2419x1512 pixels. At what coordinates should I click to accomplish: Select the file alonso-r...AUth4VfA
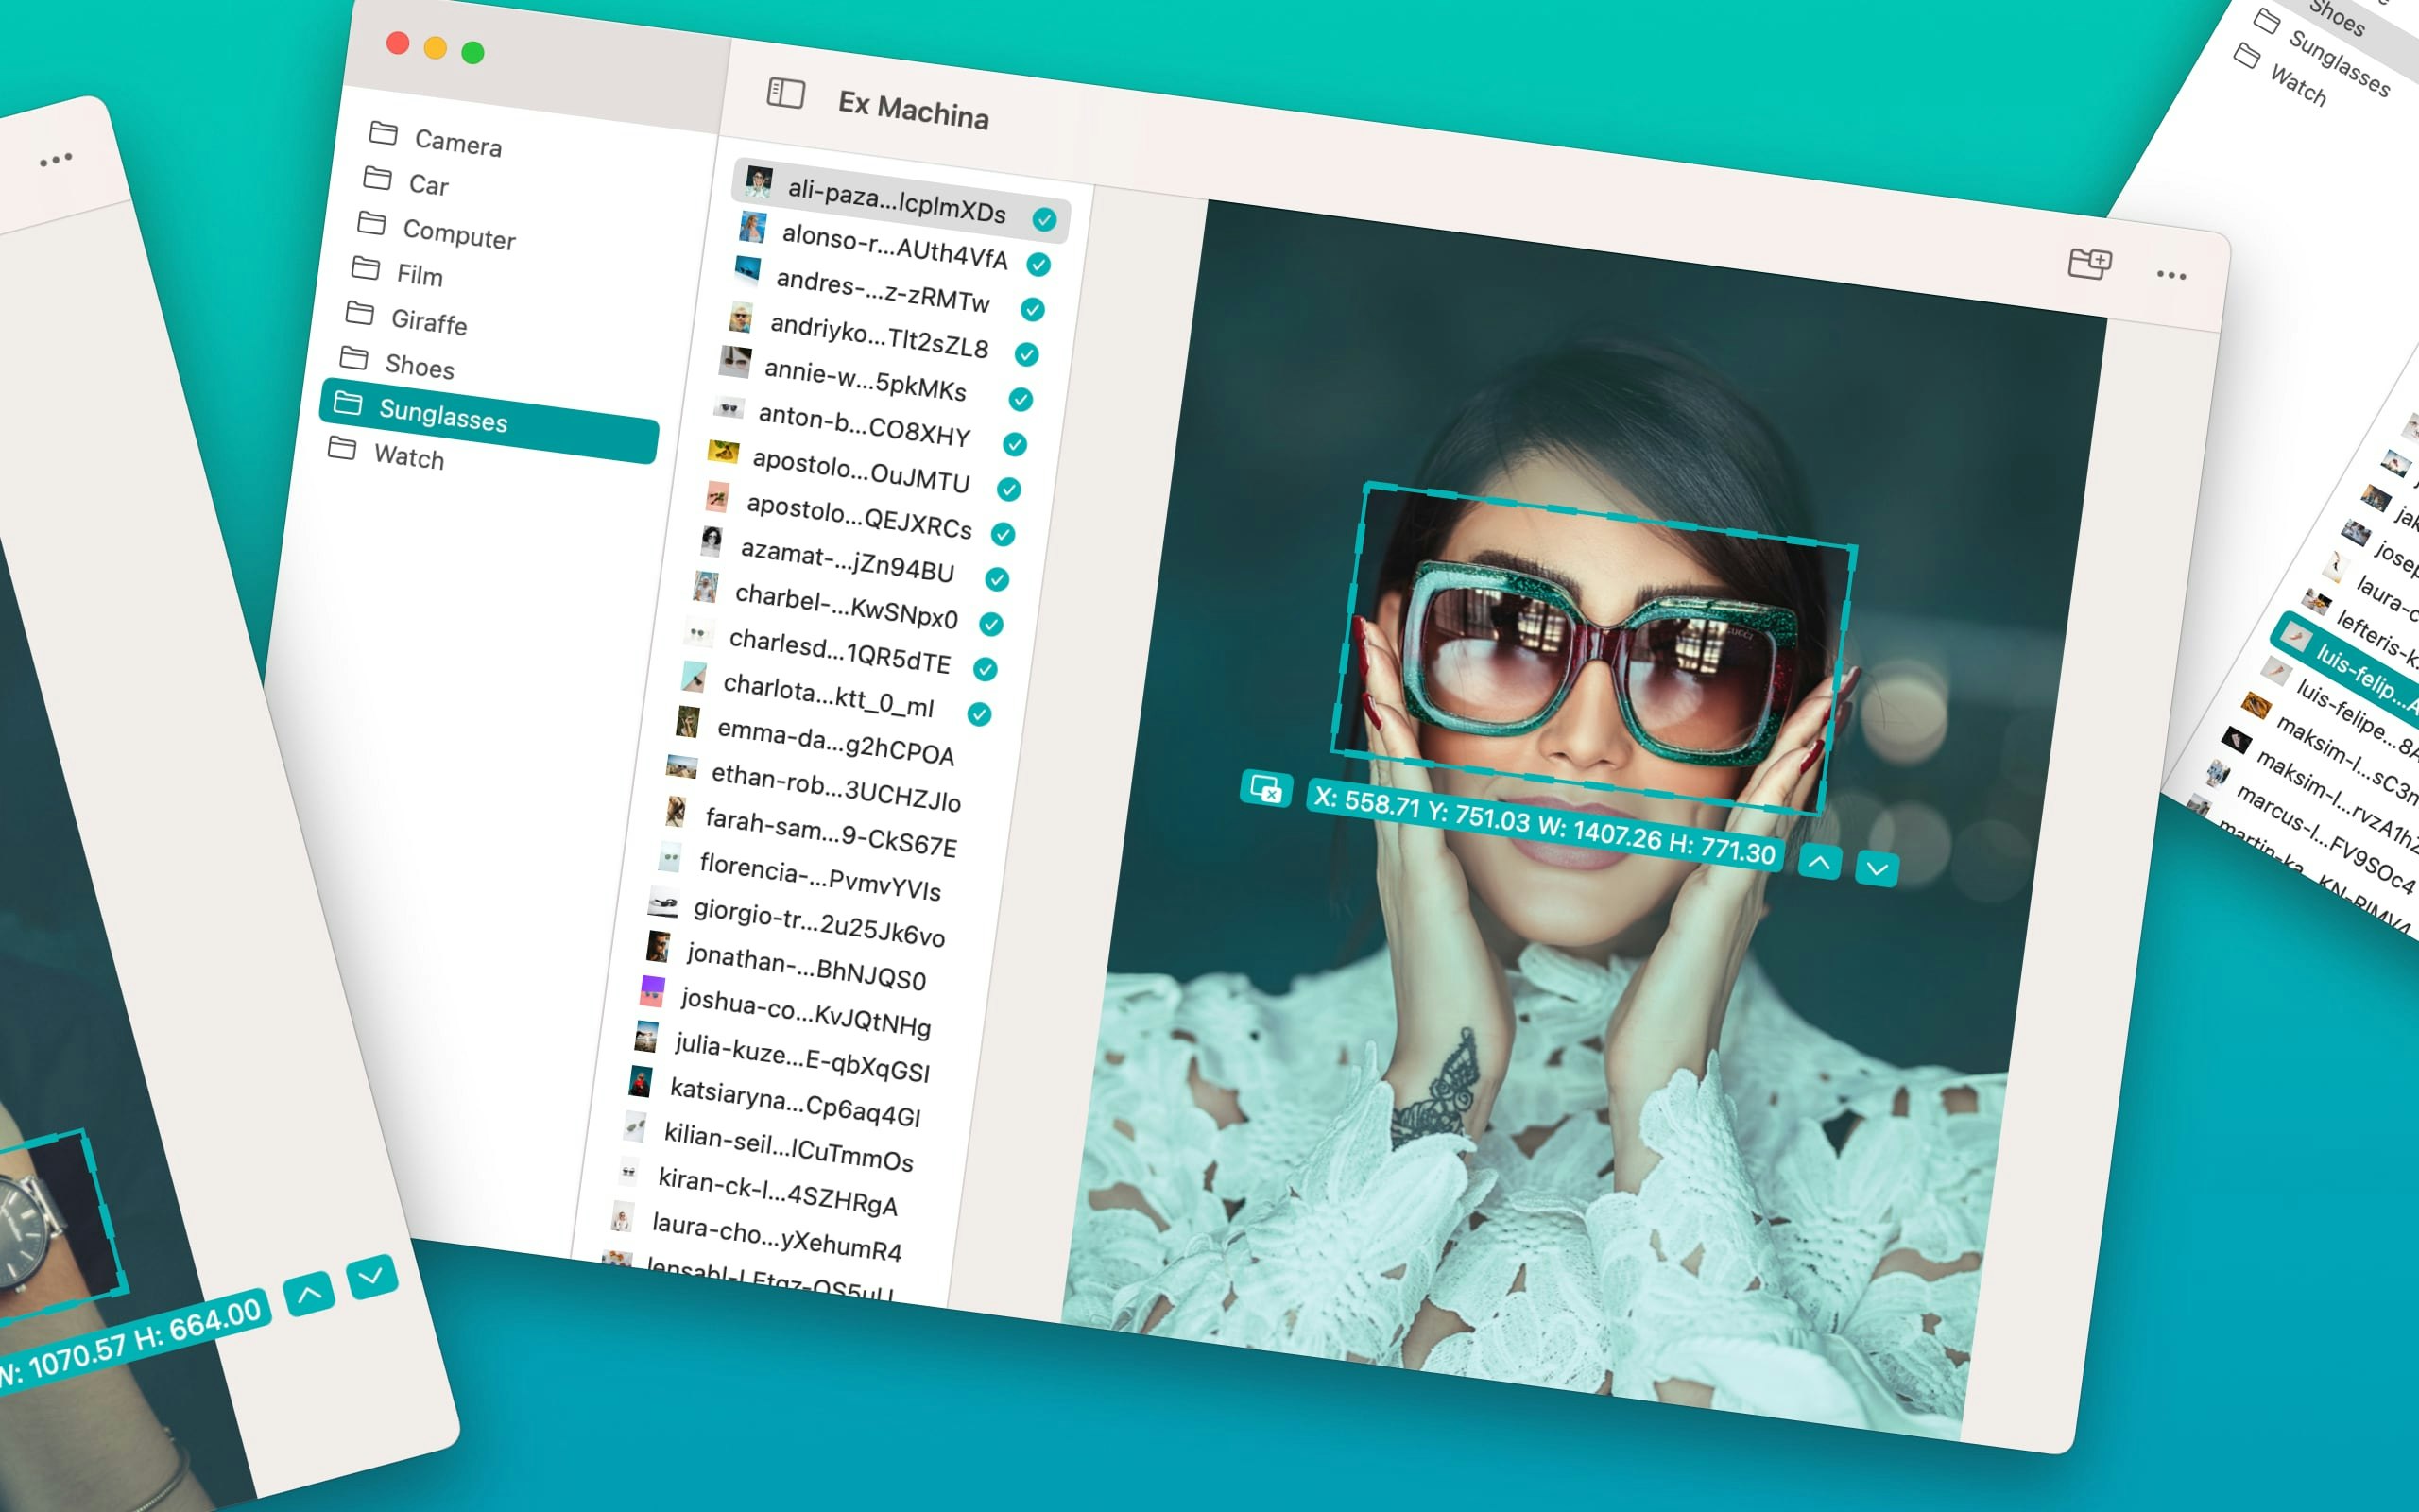[895, 246]
